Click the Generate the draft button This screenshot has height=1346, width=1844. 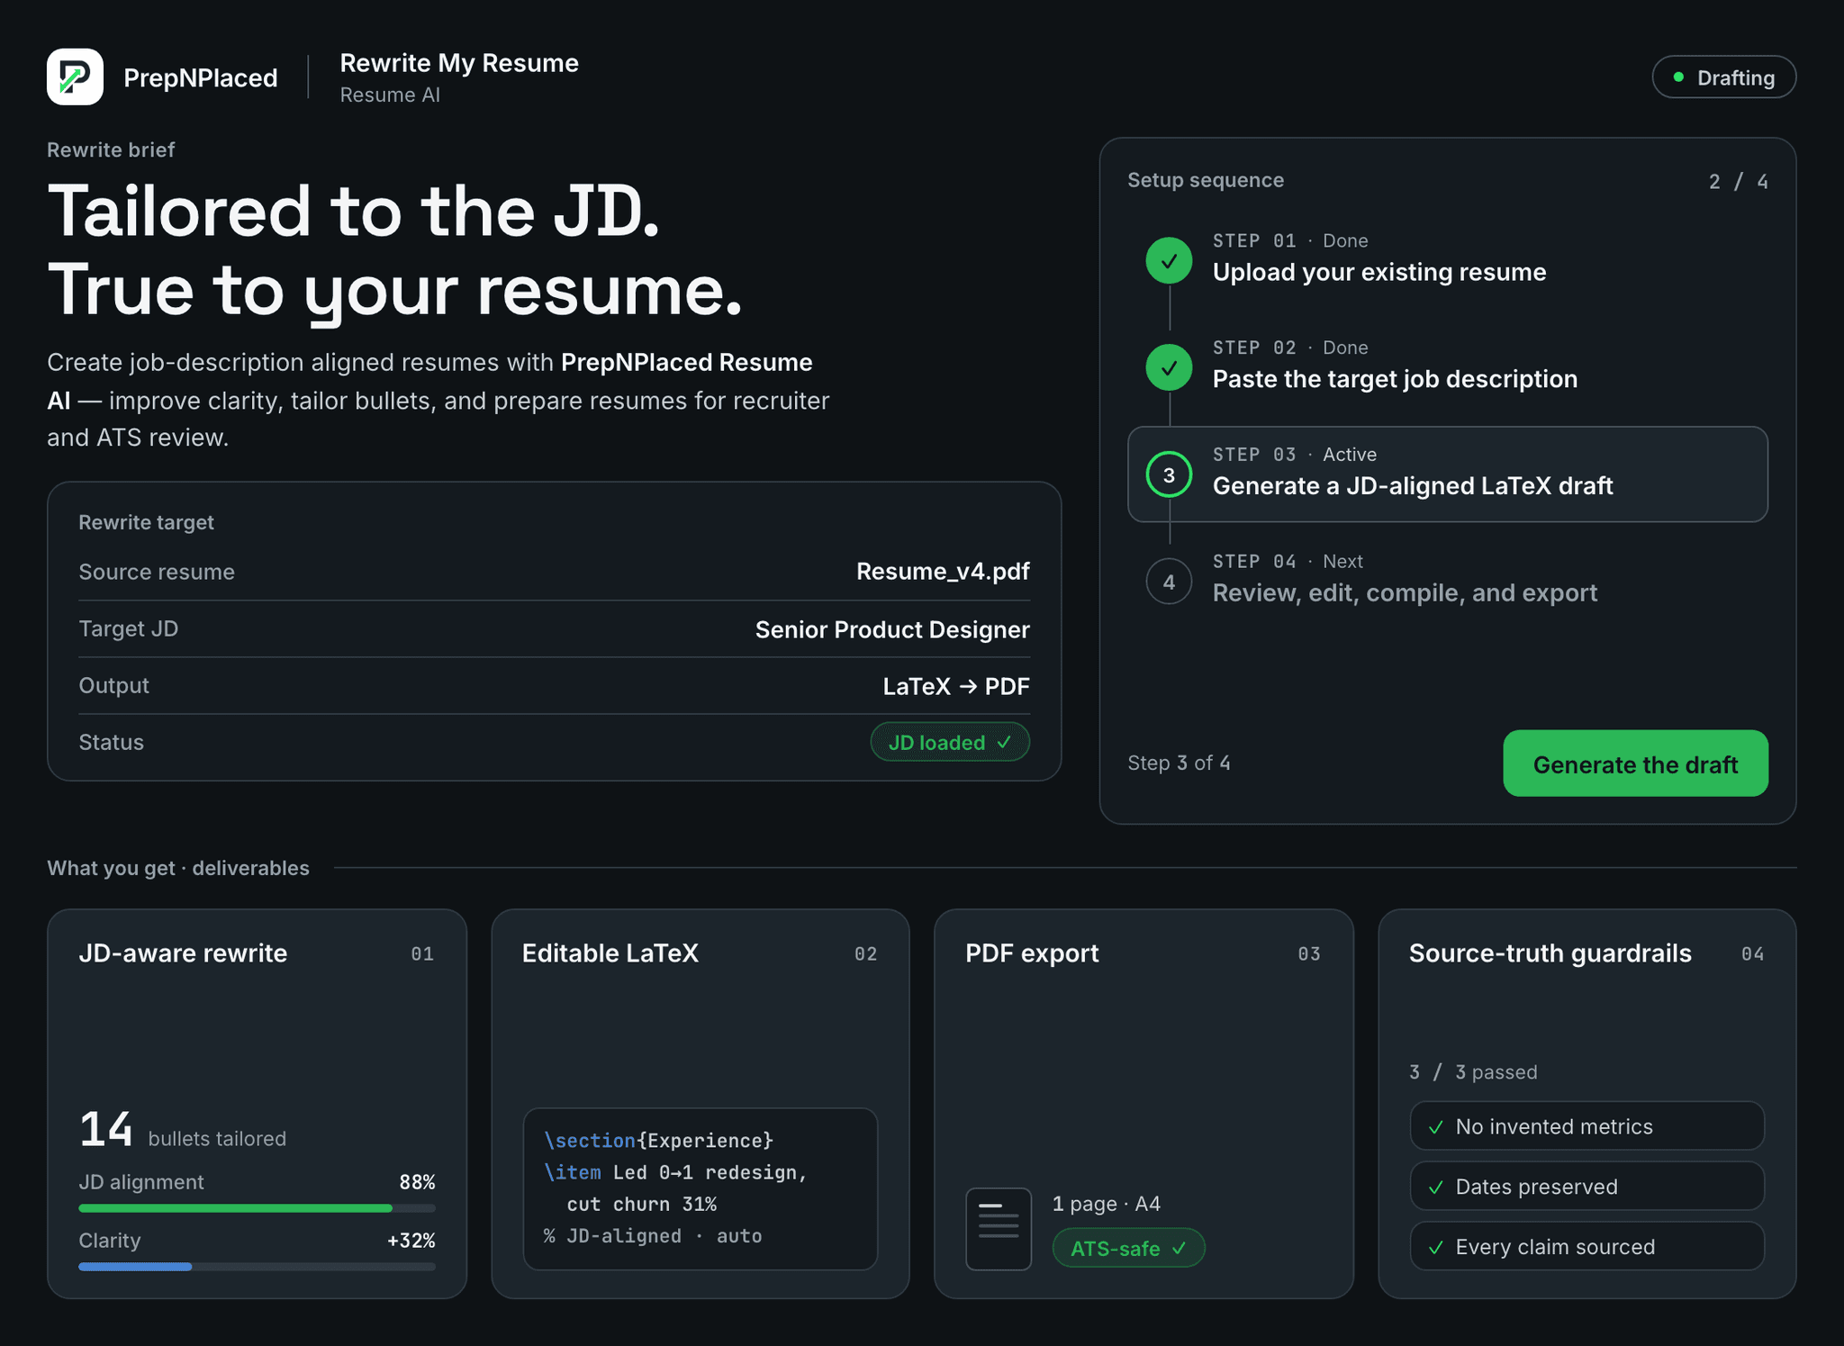[x=1635, y=763]
